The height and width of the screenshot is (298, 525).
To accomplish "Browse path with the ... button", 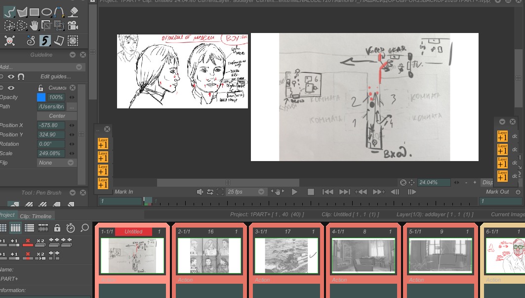I will pyautogui.click(x=72, y=106).
